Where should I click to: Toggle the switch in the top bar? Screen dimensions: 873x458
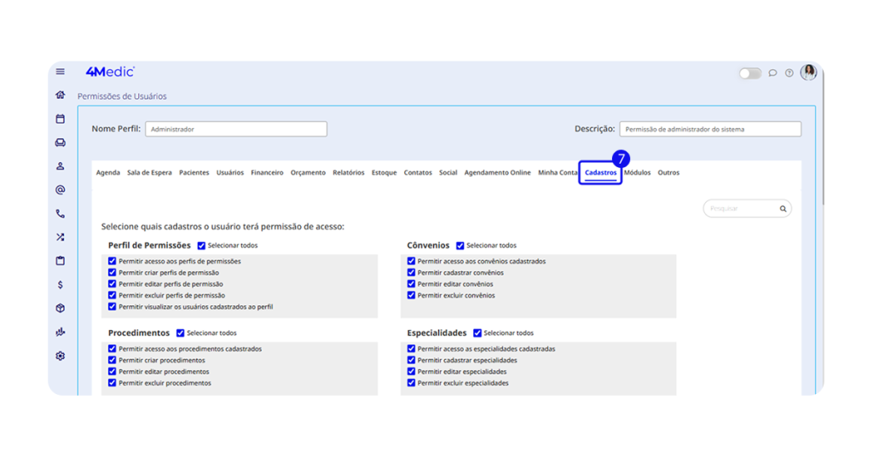pos(749,73)
